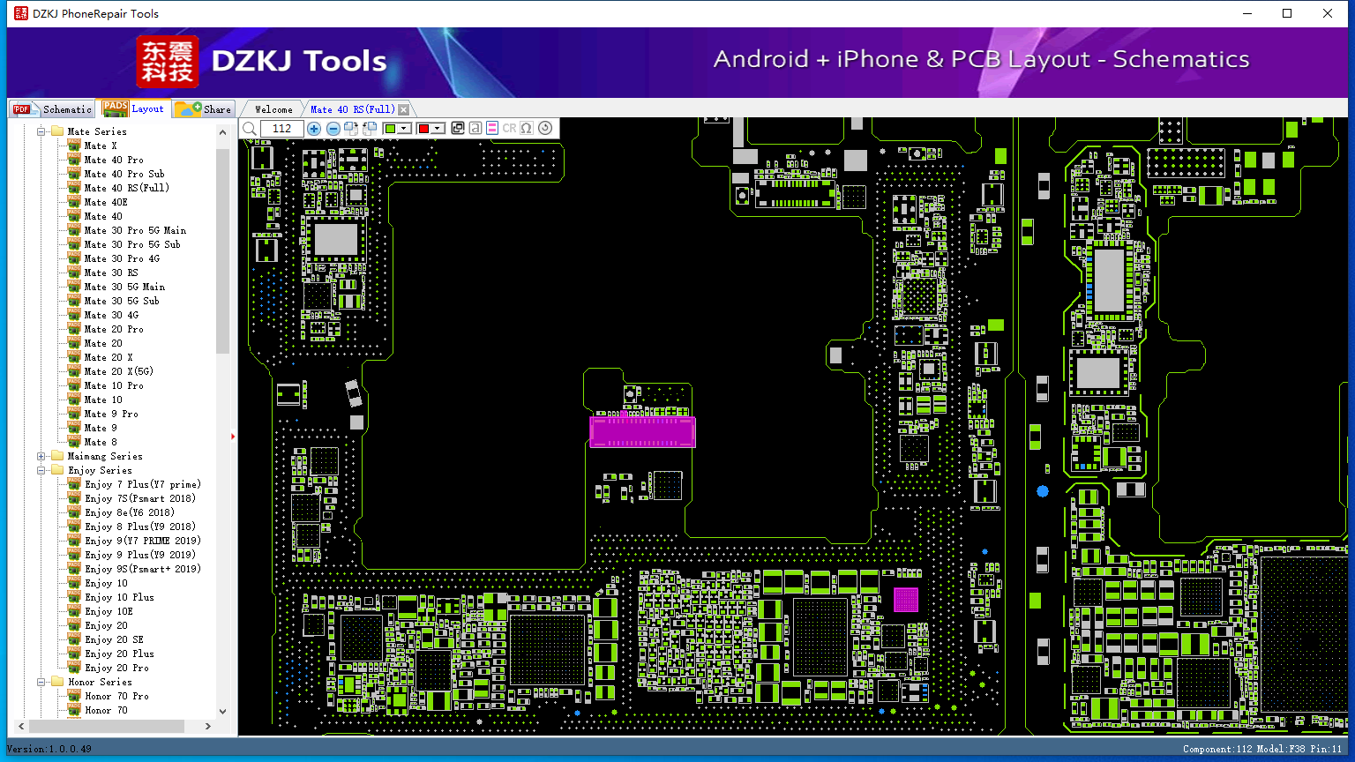Open Mate 40E layout
Image resolution: width=1355 pixels, height=762 pixels.
(106, 202)
